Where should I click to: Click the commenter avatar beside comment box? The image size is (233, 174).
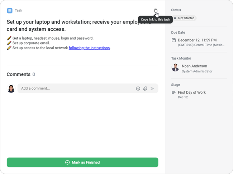click(x=11, y=88)
